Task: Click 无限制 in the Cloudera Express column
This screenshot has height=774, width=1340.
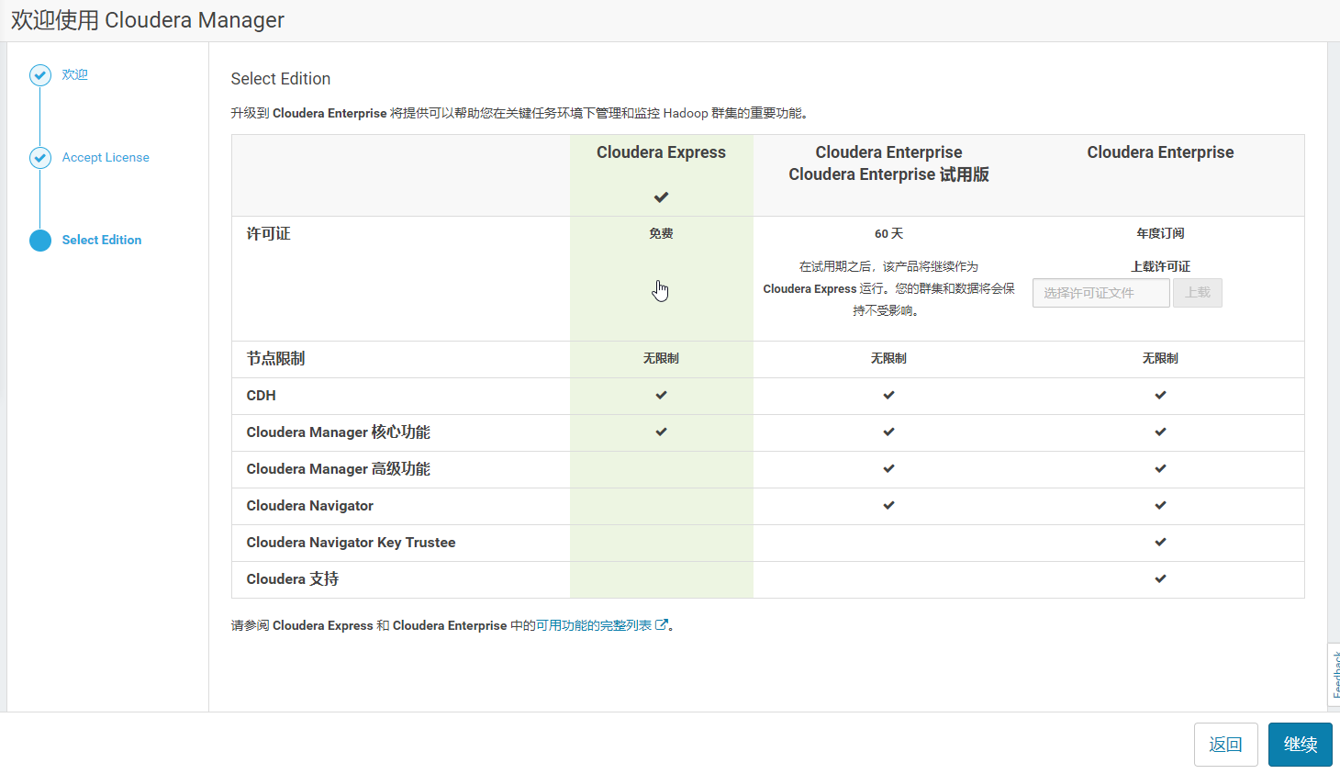Action: point(661,358)
